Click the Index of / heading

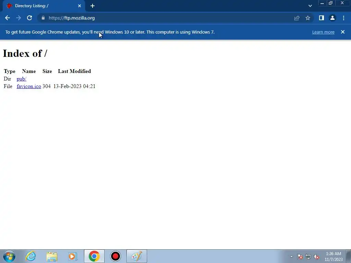coord(25,53)
